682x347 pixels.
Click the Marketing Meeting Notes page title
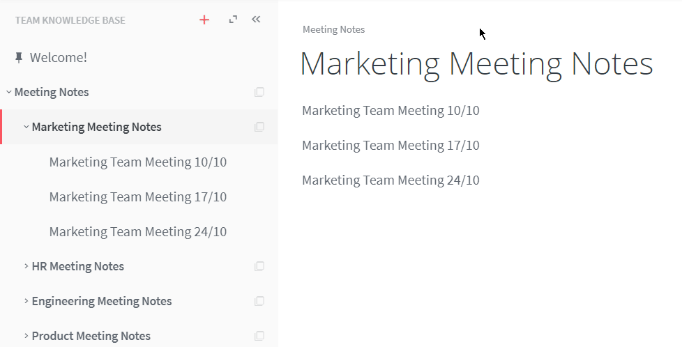click(x=476, y=63)
